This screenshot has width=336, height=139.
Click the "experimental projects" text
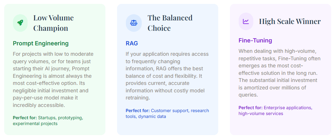pos(35,123)
